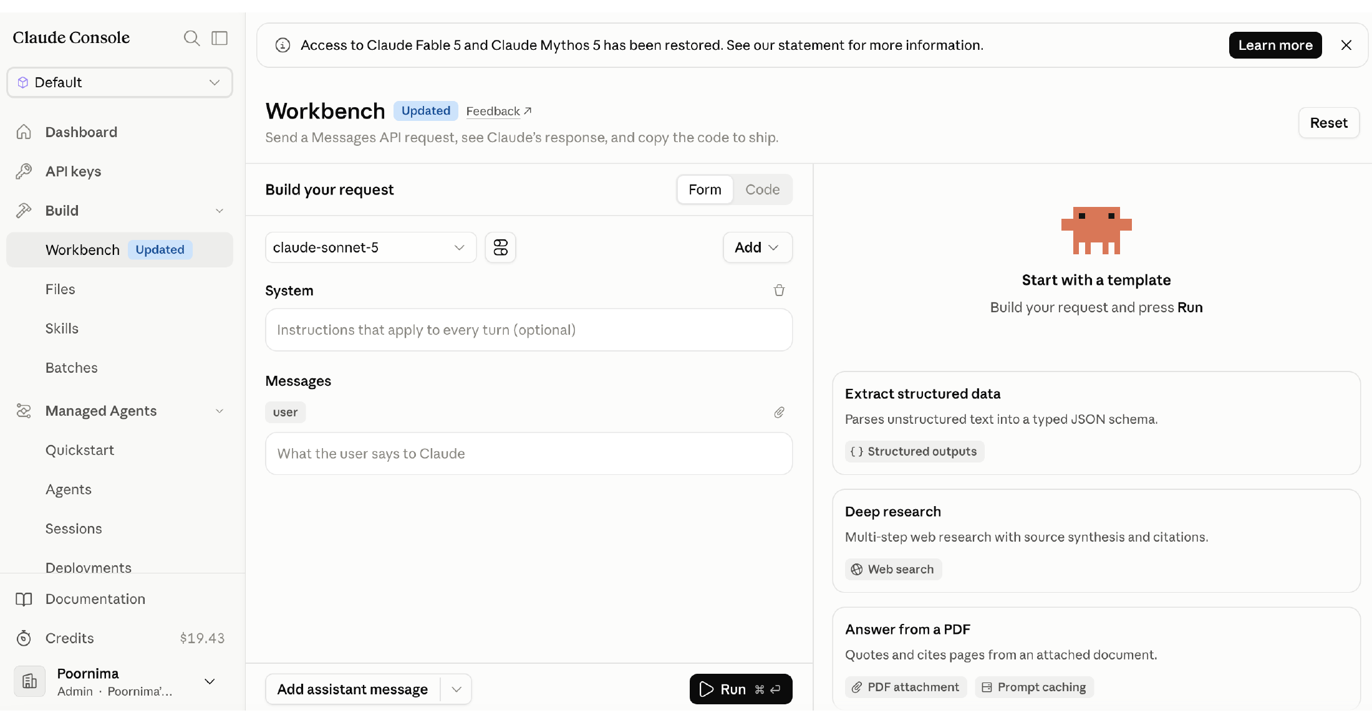The width and height of the screenshot is (1372, 723).
Task: Click the Documentation book icon
Action: (x=24, y=599)
